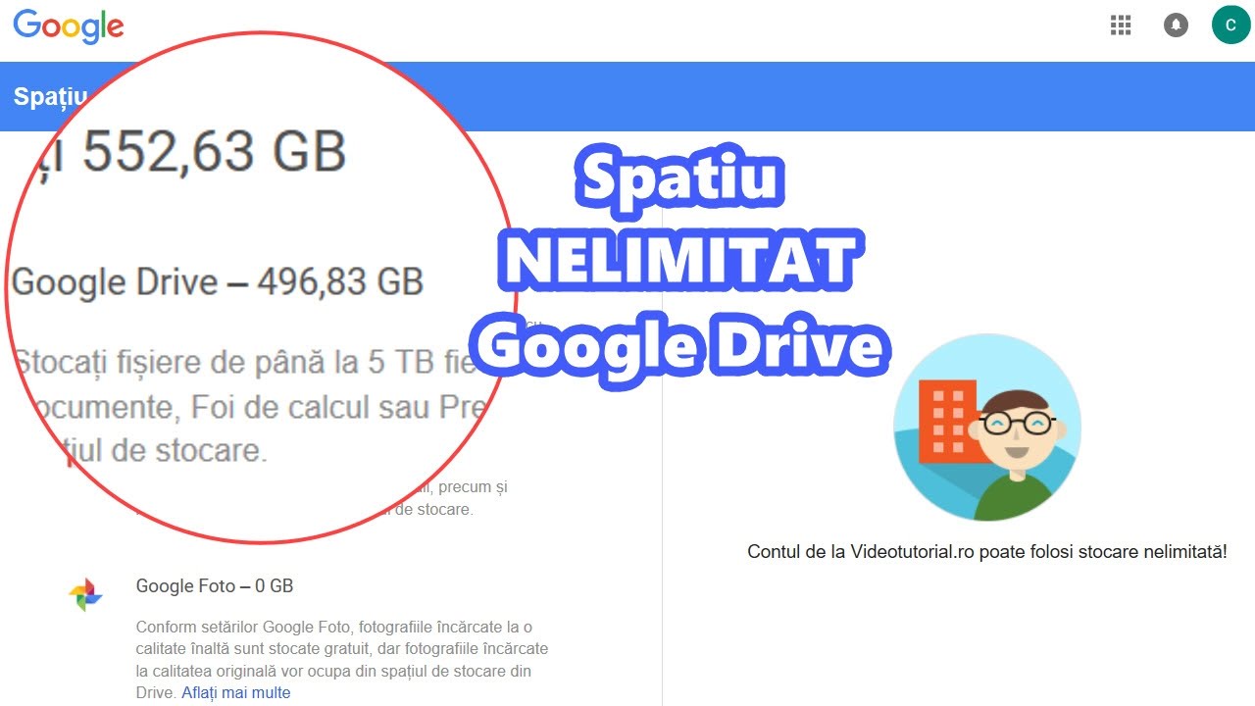
Task: Click the 552,63 GB total storage text
Action: (x=214, y=153)
